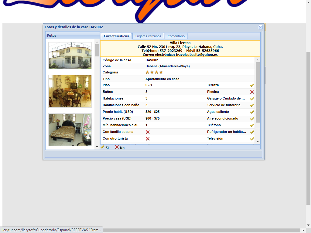Click the photo list scrollbar thumb

click(97, 51)
